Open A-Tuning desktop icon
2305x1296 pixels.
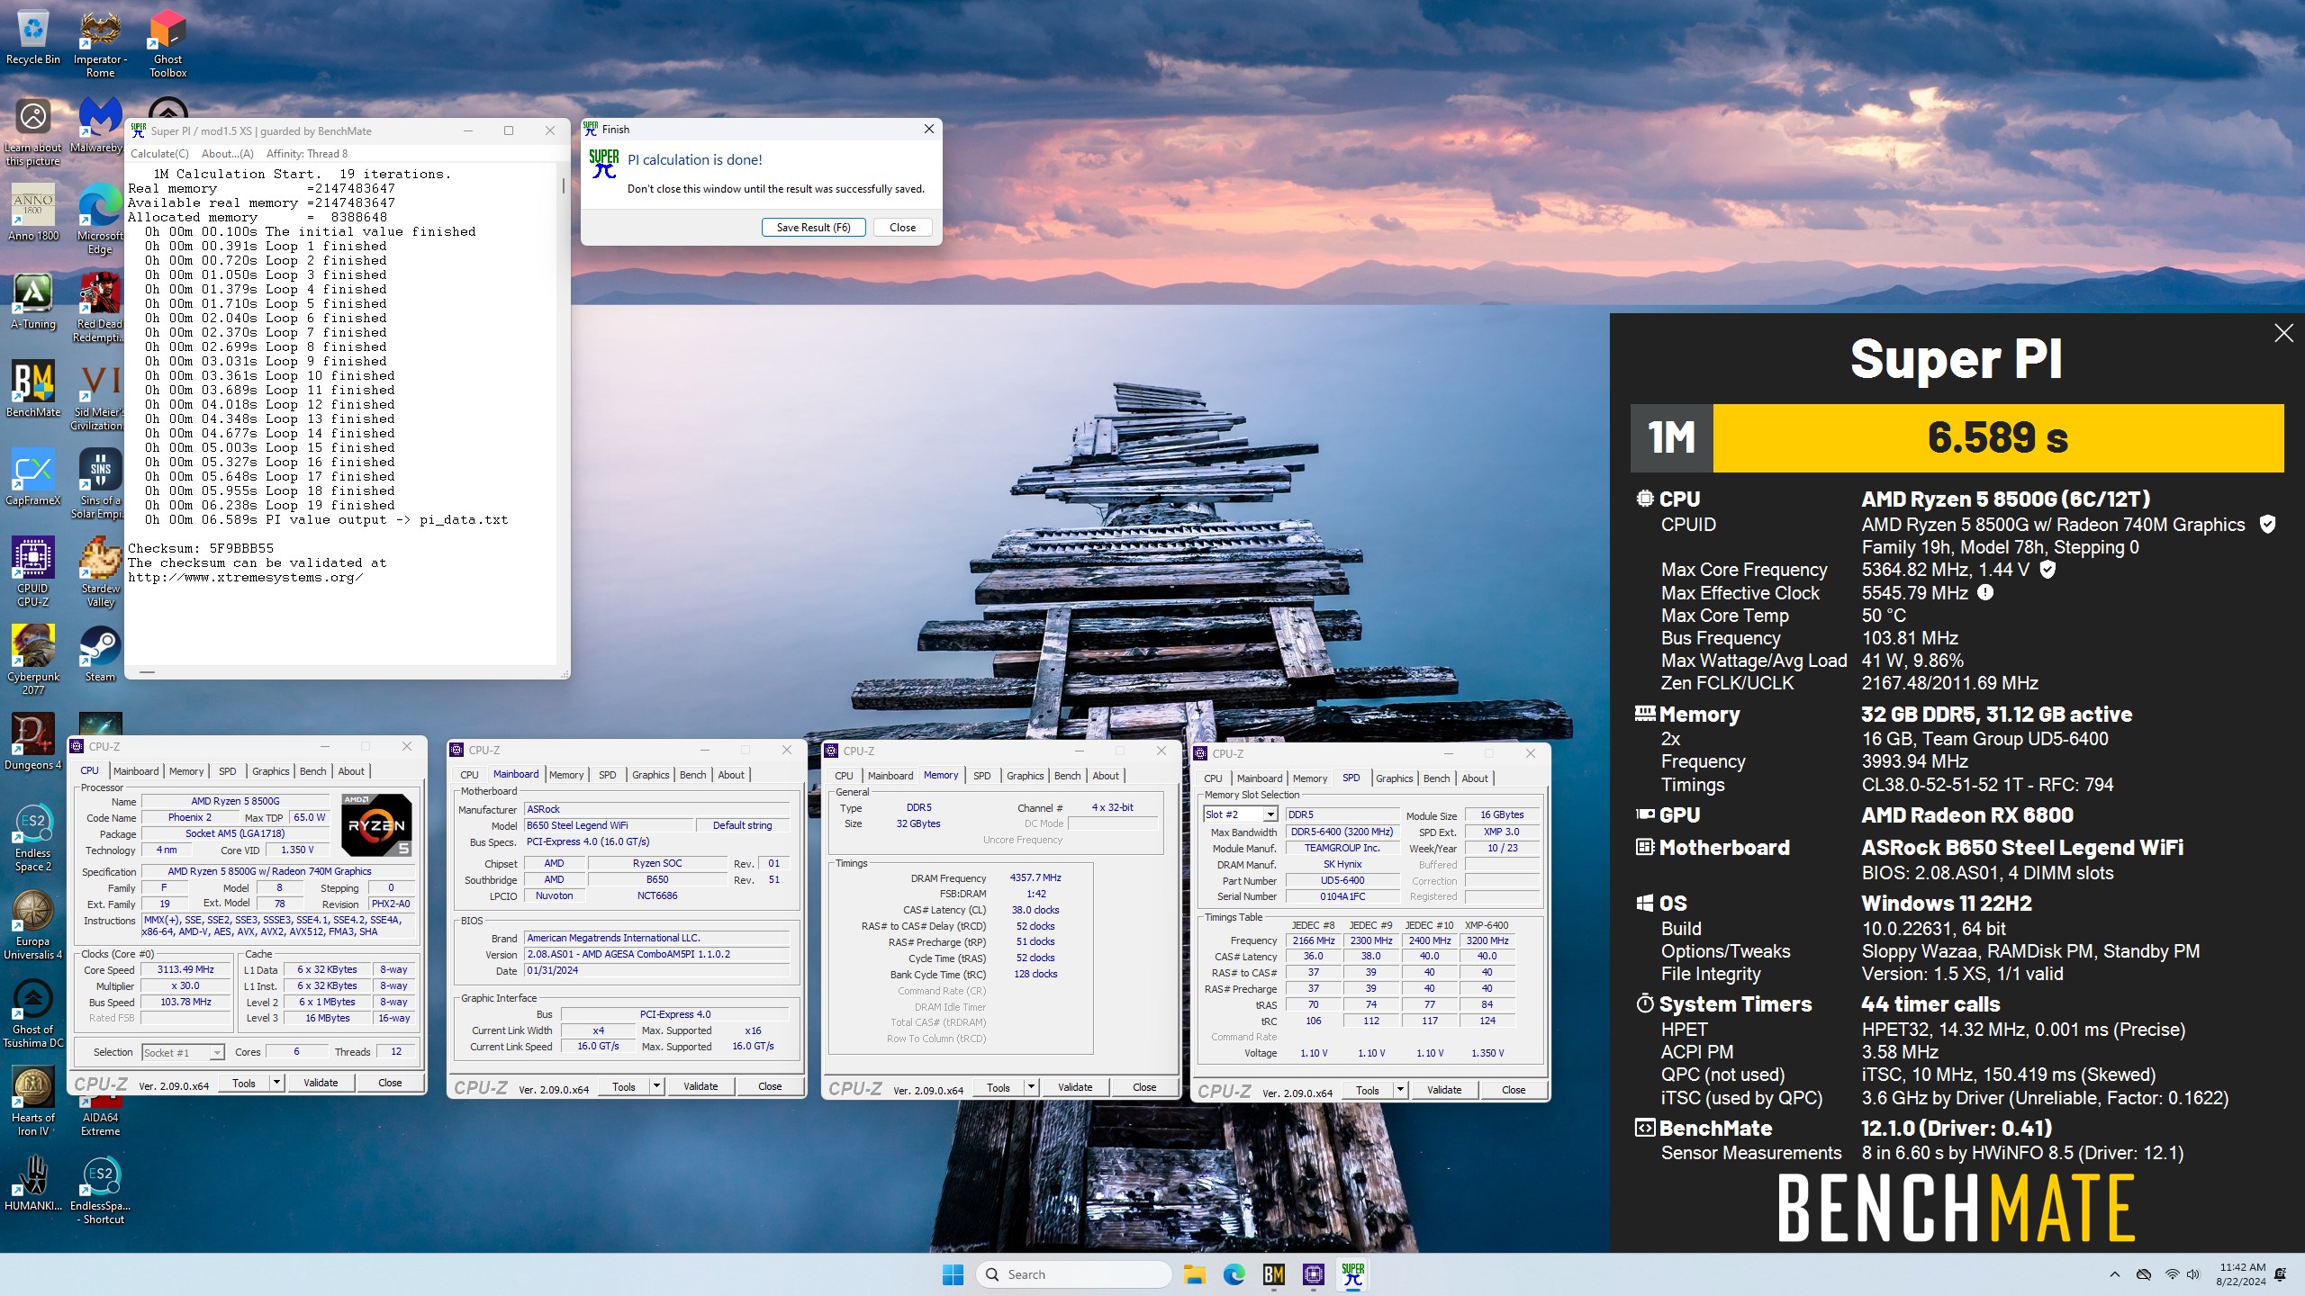click(33, 301)
